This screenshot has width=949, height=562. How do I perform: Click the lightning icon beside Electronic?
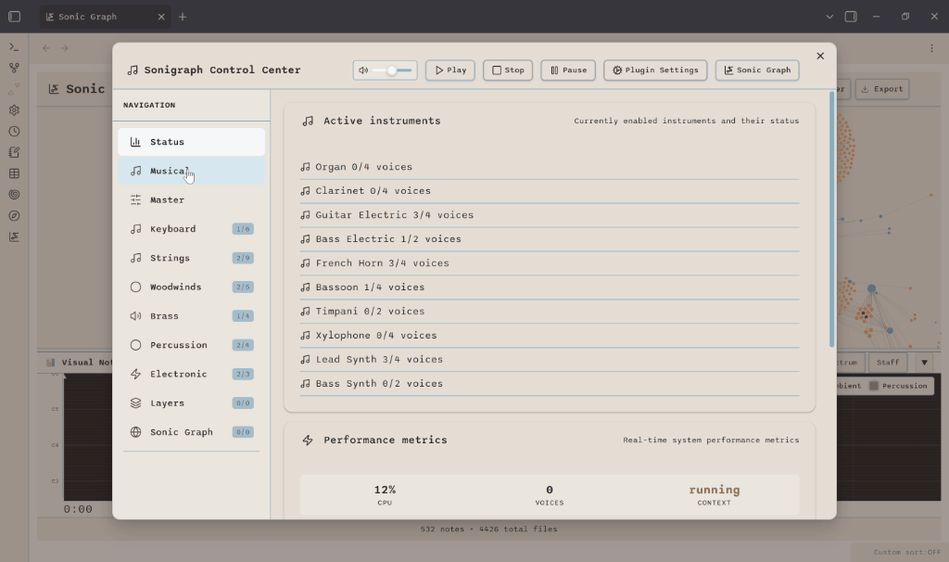(135, 375)
